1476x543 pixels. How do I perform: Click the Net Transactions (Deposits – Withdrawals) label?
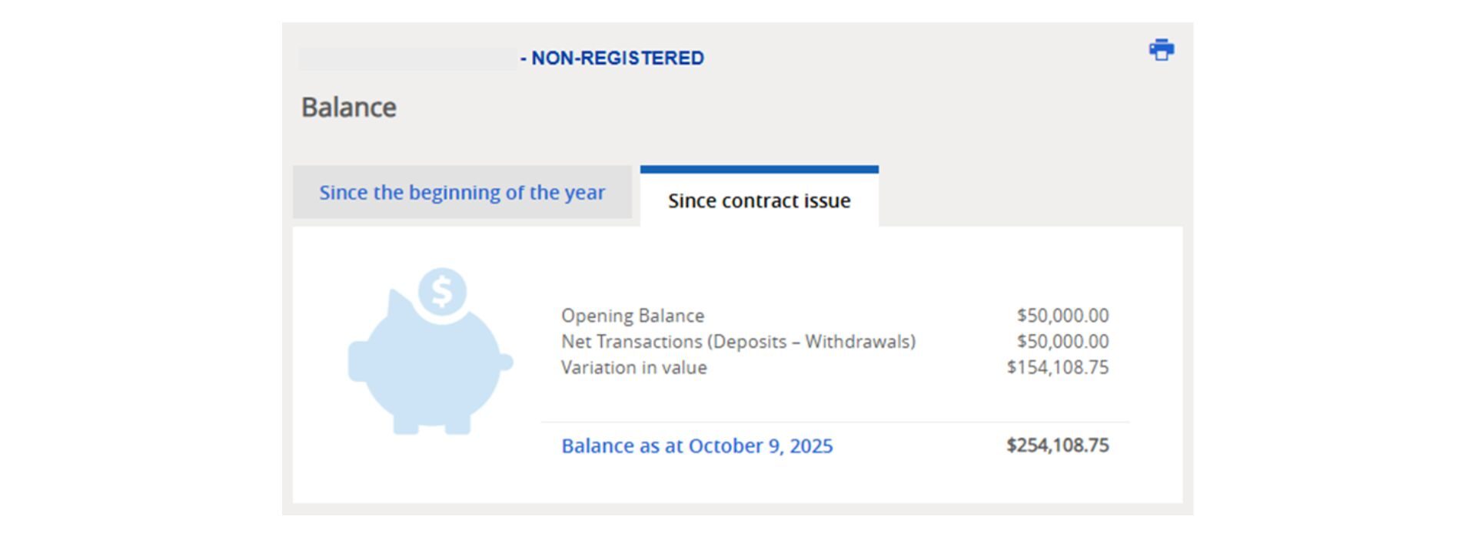click(738, 342)
